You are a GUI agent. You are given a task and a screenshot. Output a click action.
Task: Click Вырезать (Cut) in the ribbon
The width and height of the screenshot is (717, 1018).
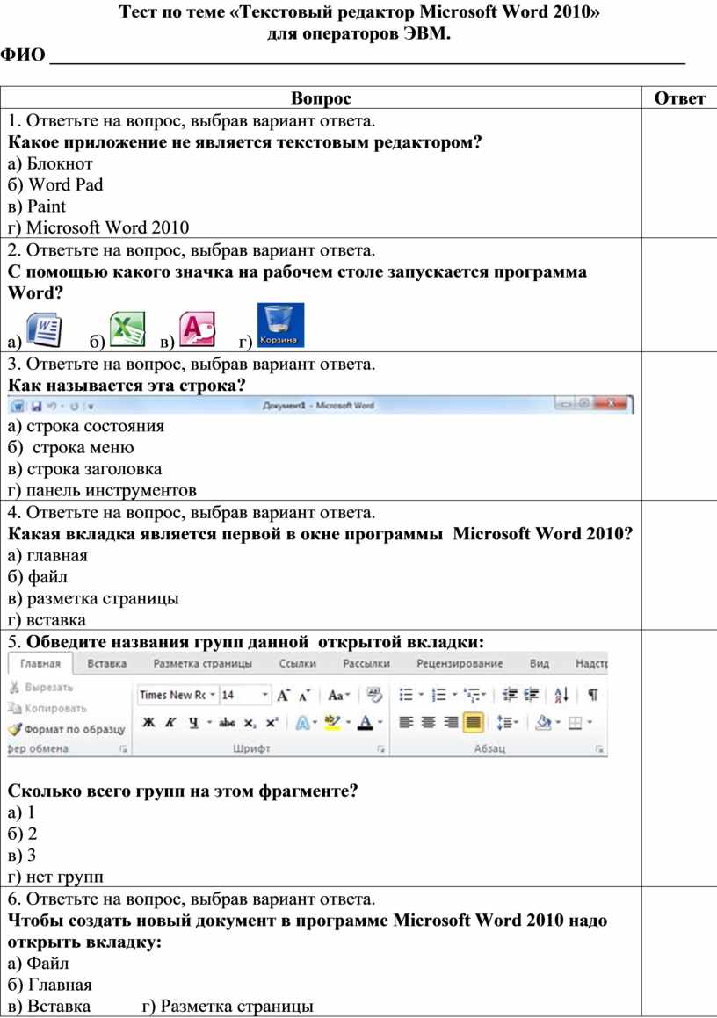point(41,687)
